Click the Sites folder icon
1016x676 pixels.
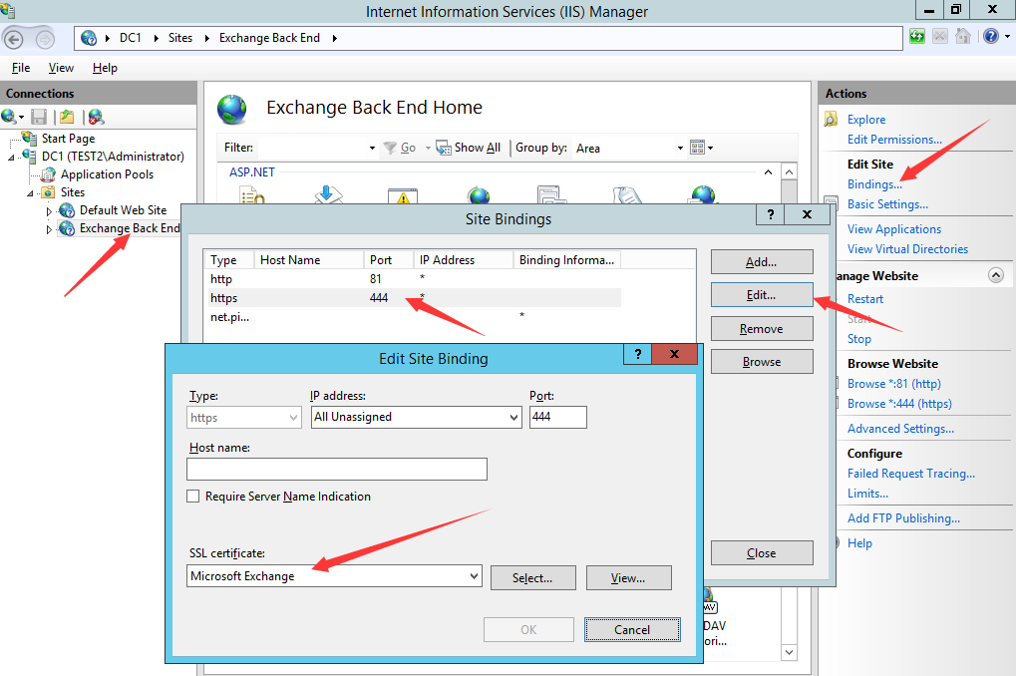(48, 191)
